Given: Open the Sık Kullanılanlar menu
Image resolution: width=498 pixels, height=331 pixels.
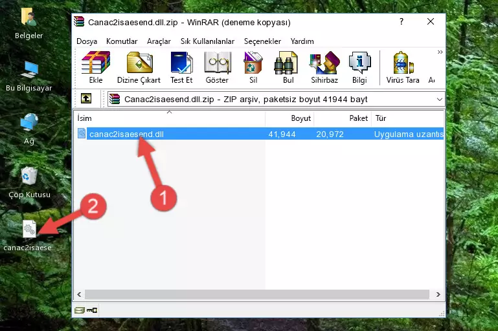Looking at the screenshot, I should click(x=207, y=41).
